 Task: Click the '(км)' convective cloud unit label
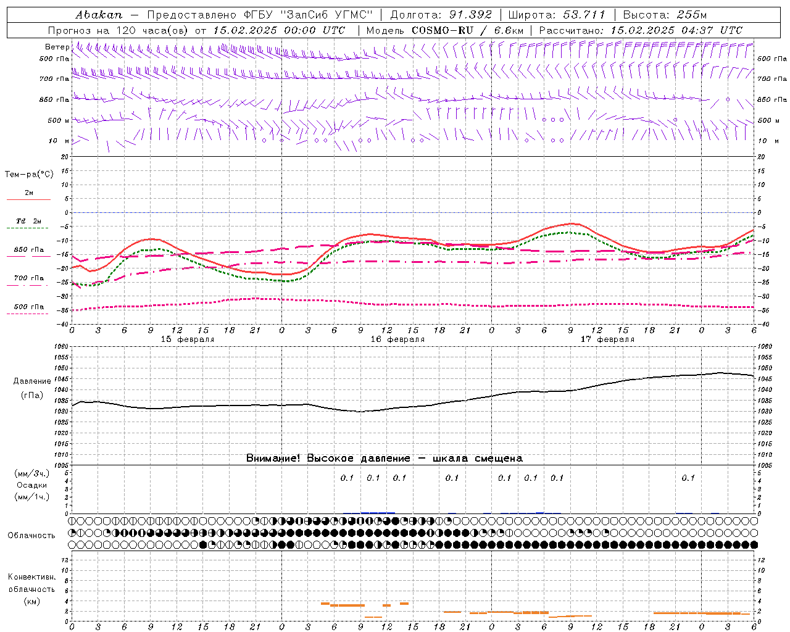point(31,601)
